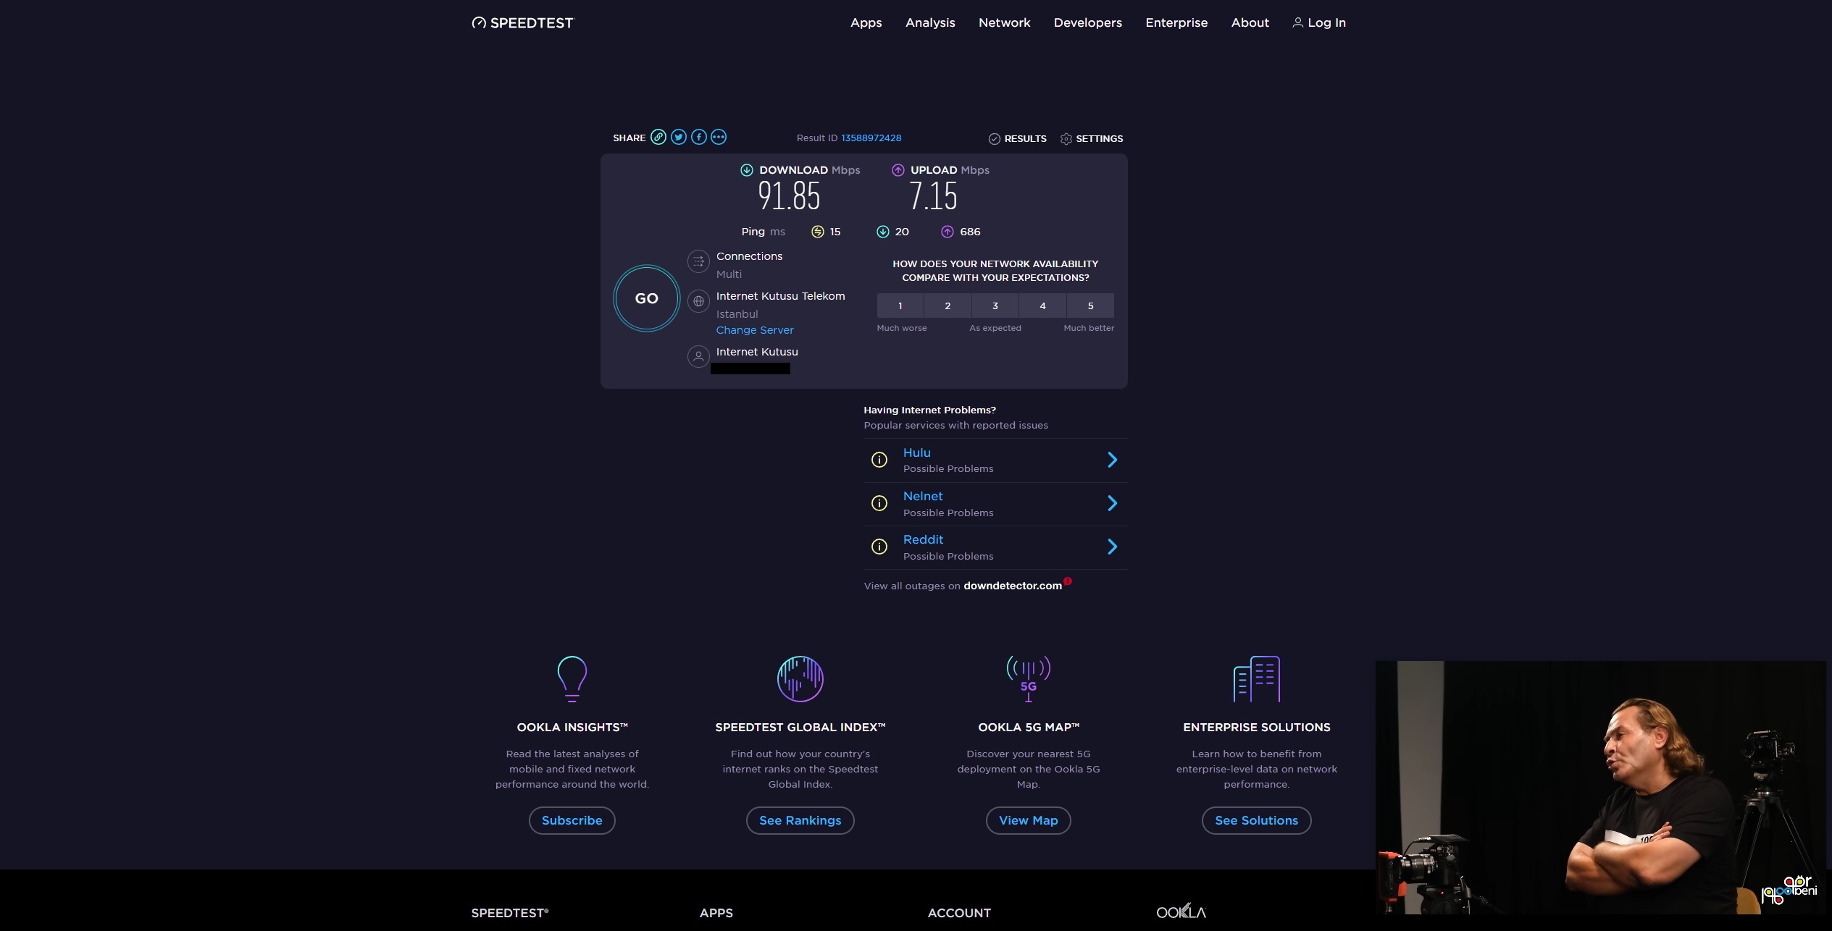This screenshot has width=1832, height=931.
Task: Copy the share link icon
Action: click(658, 137)
